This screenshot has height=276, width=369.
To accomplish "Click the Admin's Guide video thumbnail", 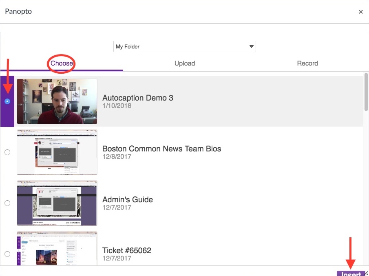I will click(57, 203).
